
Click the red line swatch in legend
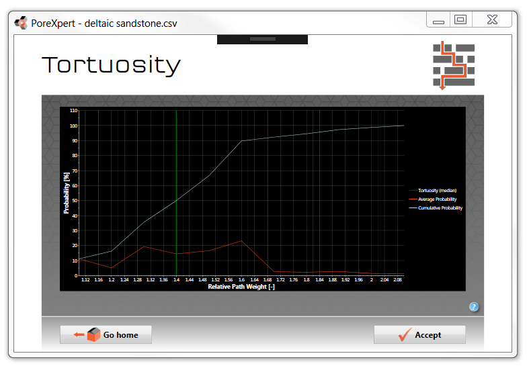click(412, 199)
